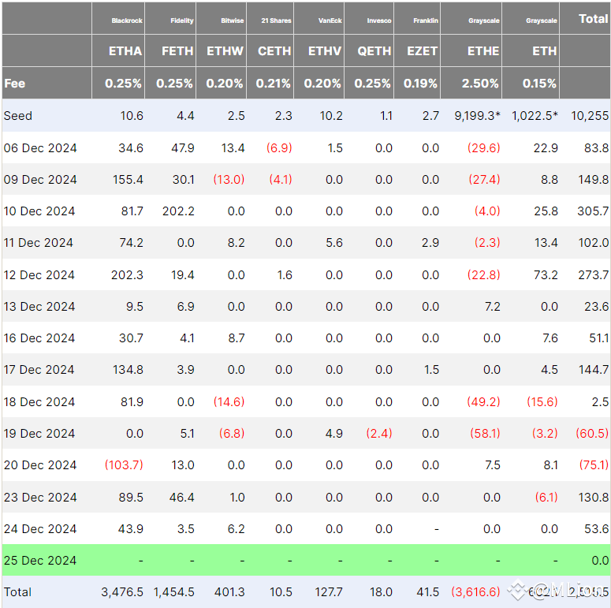Select the 1,454.5 FETH total

click(173, 592)
